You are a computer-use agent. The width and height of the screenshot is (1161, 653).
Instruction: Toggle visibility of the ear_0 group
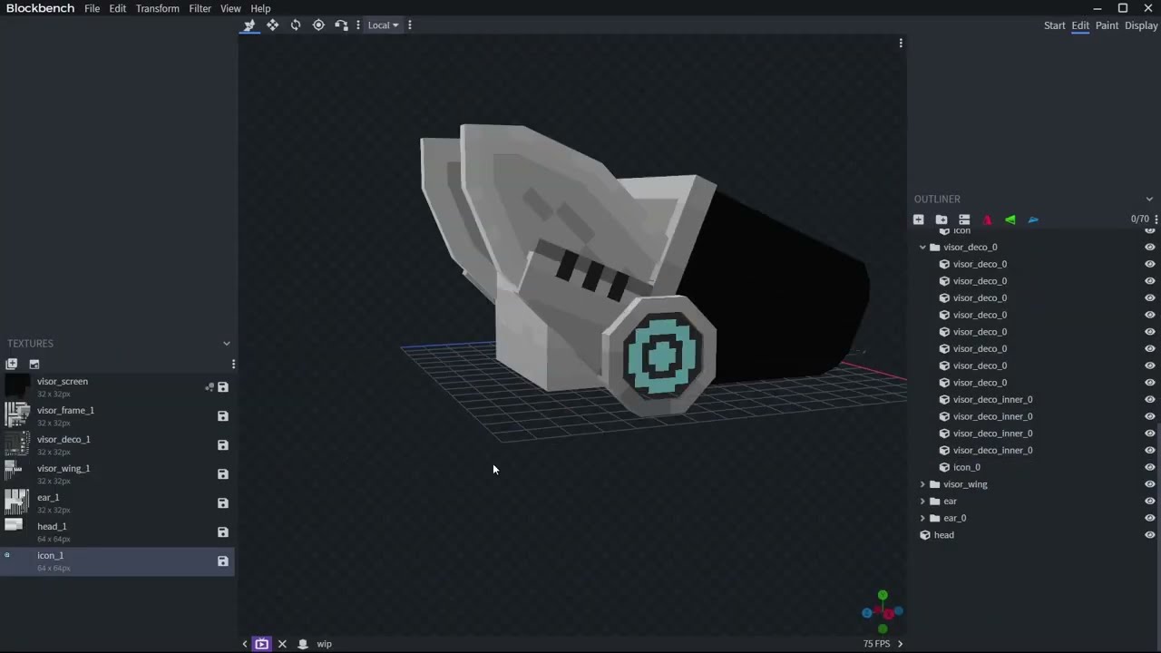1149,518
